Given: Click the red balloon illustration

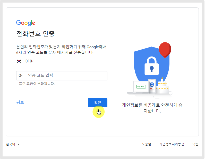Looking at the screenshot, I should (x=165, y=49).
